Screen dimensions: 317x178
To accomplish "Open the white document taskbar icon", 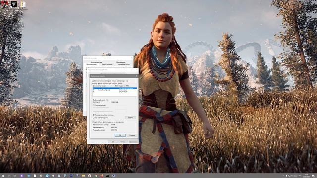I will pyautogui.click(x=35, y=176).
